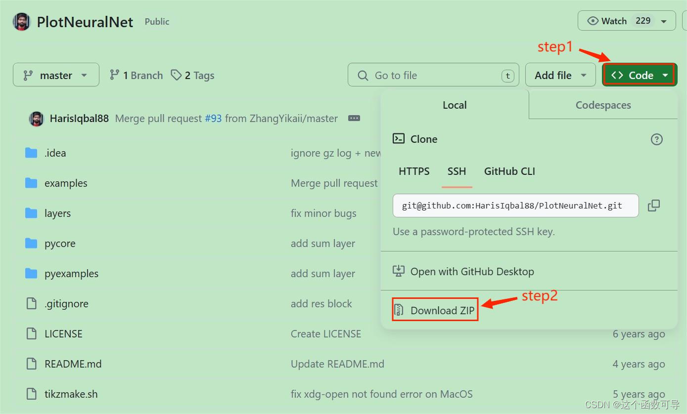Image resolution: width=687 pixels, height=414 pixels.
Task: Click Download ZIP
Action: (435, 310)
